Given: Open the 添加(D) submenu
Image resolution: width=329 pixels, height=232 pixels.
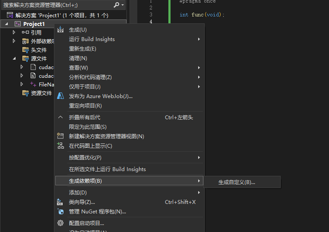Looking at the screenshot, I should click(129, 192).
